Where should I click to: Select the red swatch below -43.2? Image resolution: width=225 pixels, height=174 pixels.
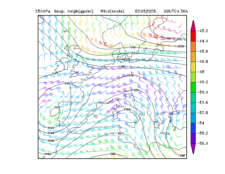click(x=193, y=36)
